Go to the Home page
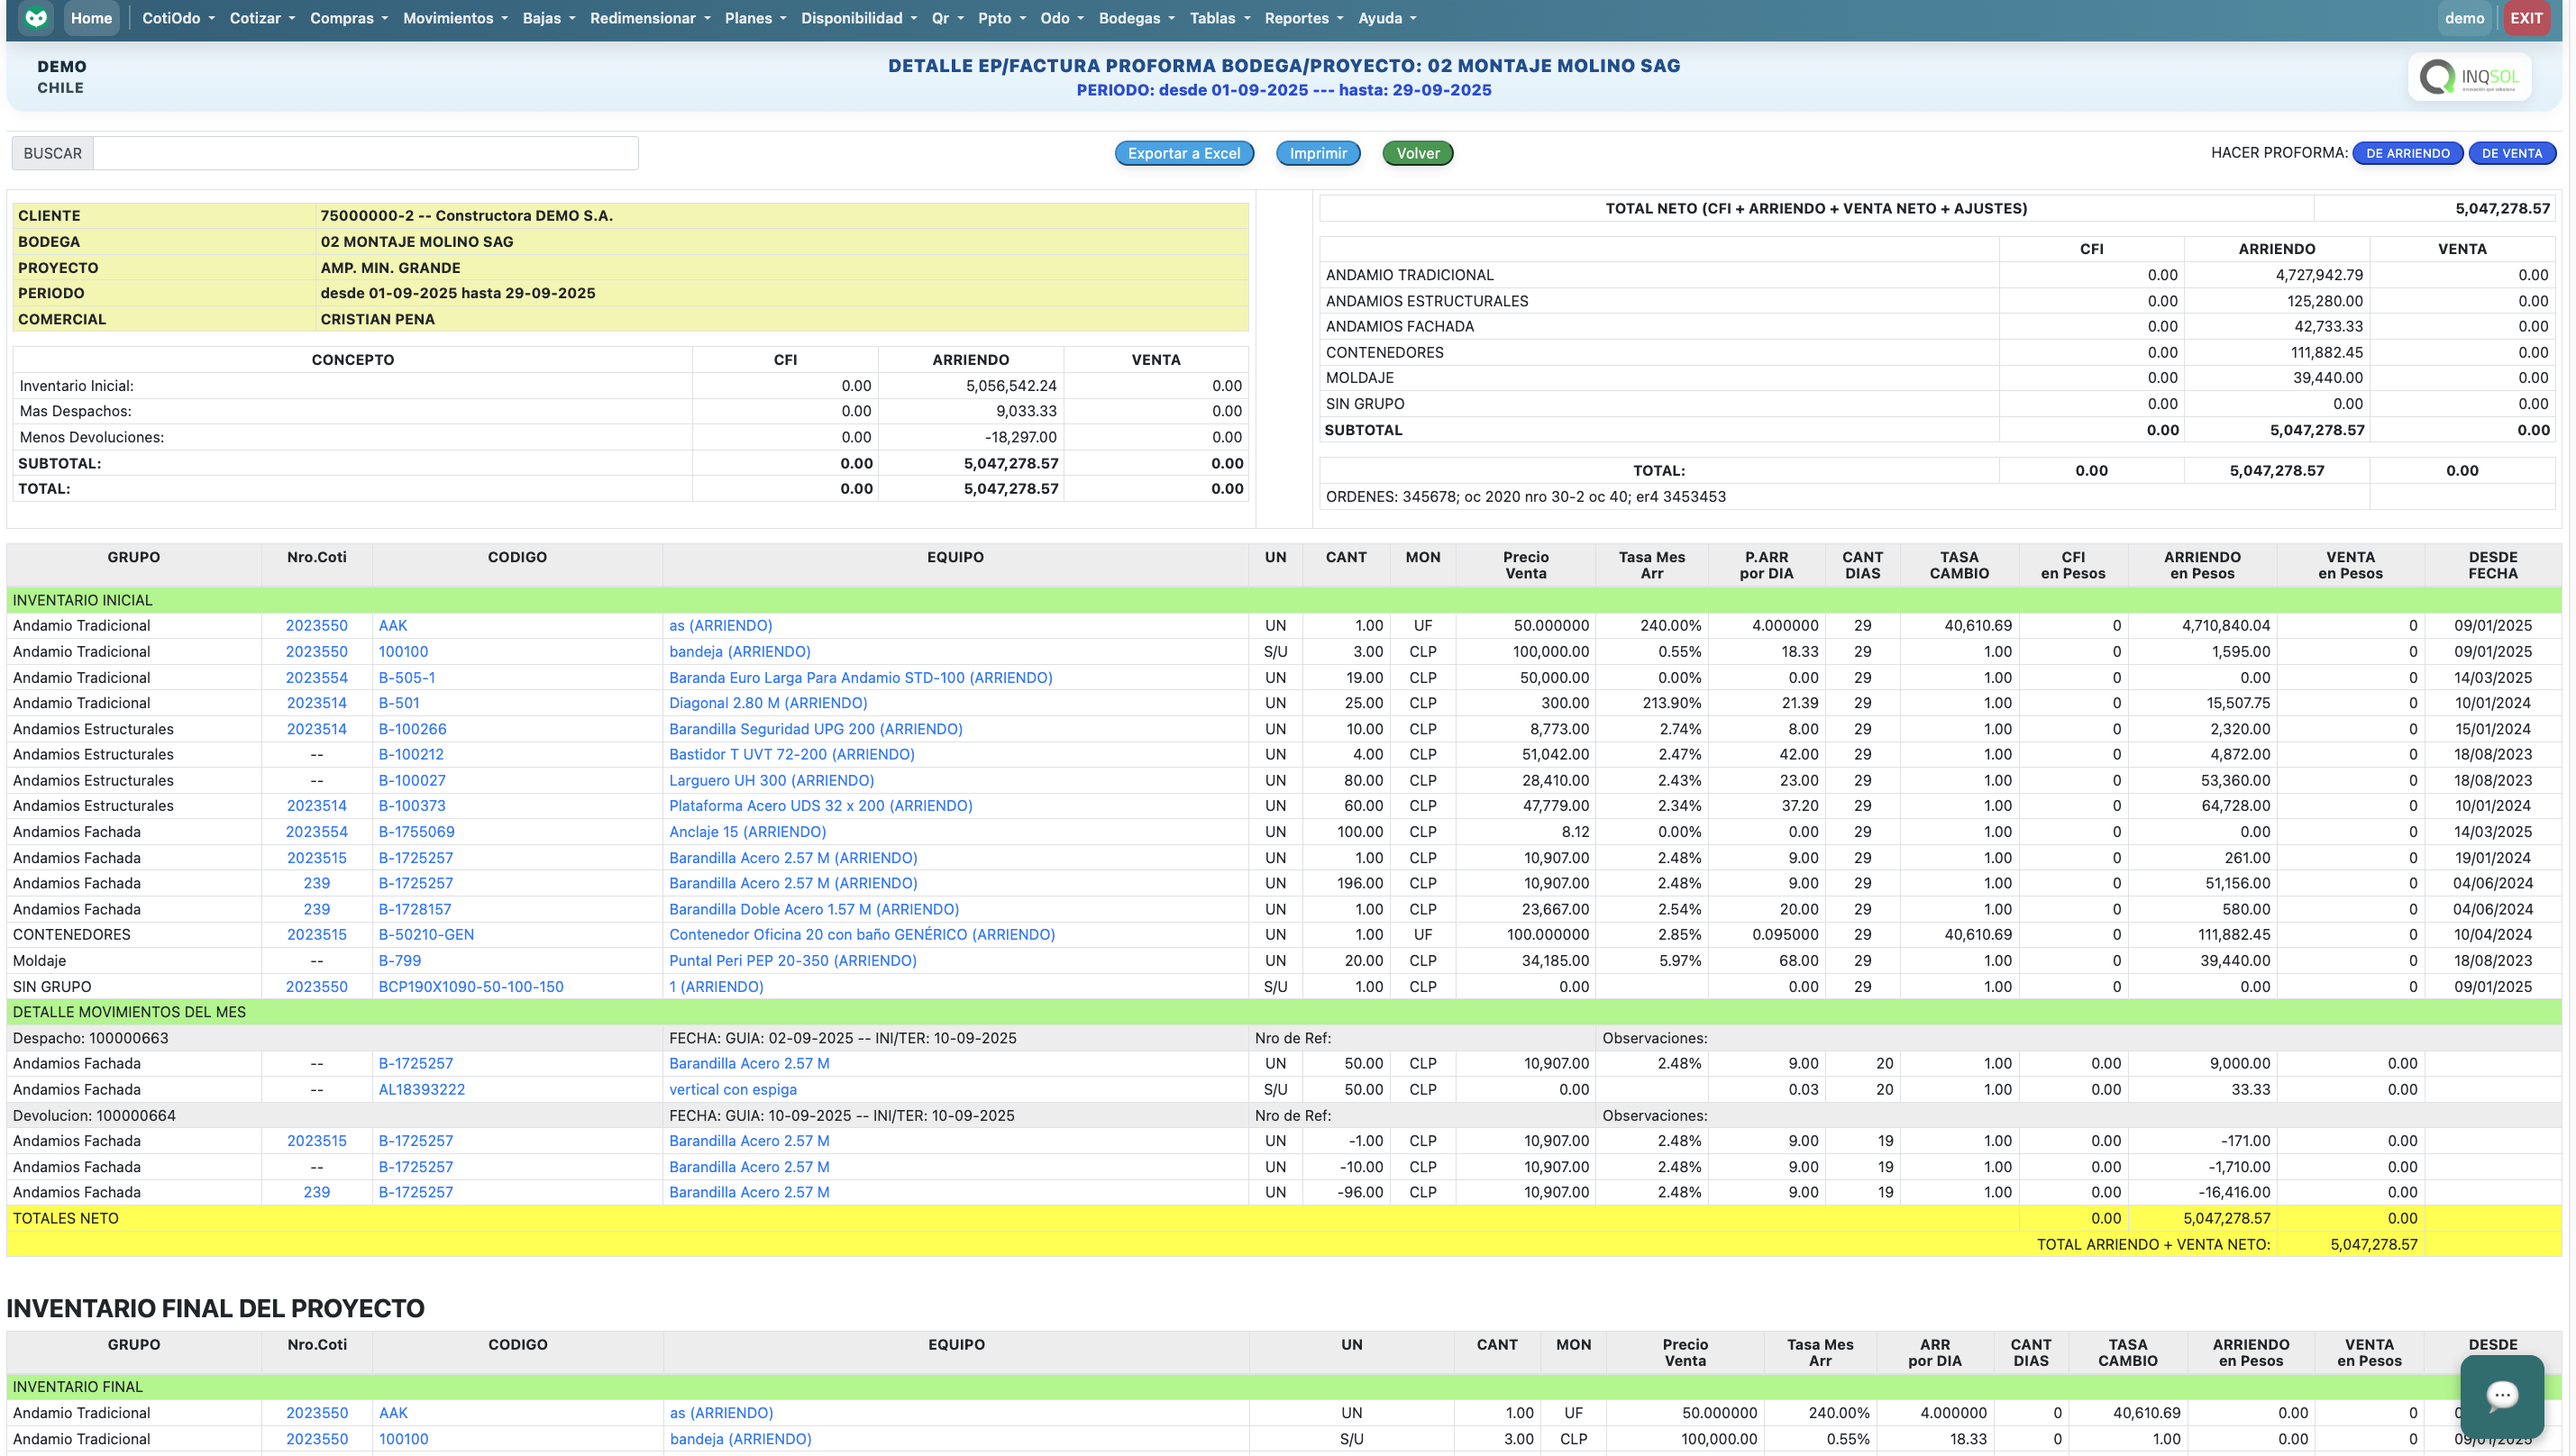Screen dimensions: 2576x1456 click(91, 18)
